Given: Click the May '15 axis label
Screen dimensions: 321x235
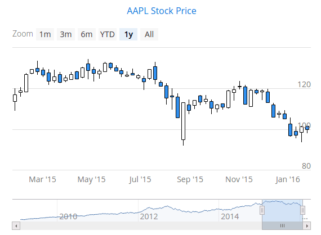Looking at the screenshot, I should point(91,179).
